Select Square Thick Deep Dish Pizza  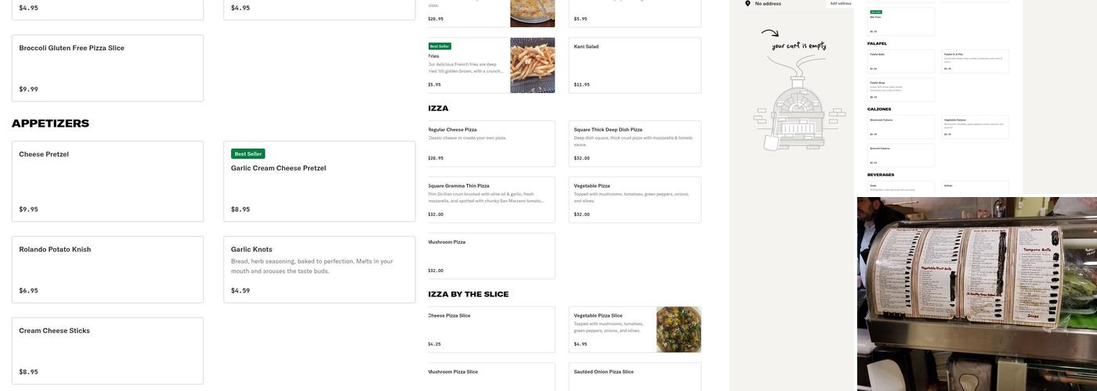click(635, 143)
